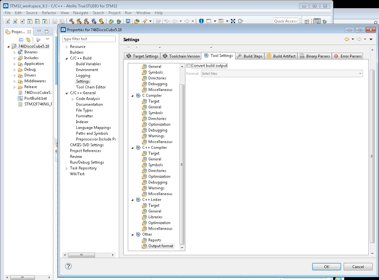Select Tool Chain Editor in properties tree
The height and width of the screenshot is (280, 379).
(x=91, y=87)
